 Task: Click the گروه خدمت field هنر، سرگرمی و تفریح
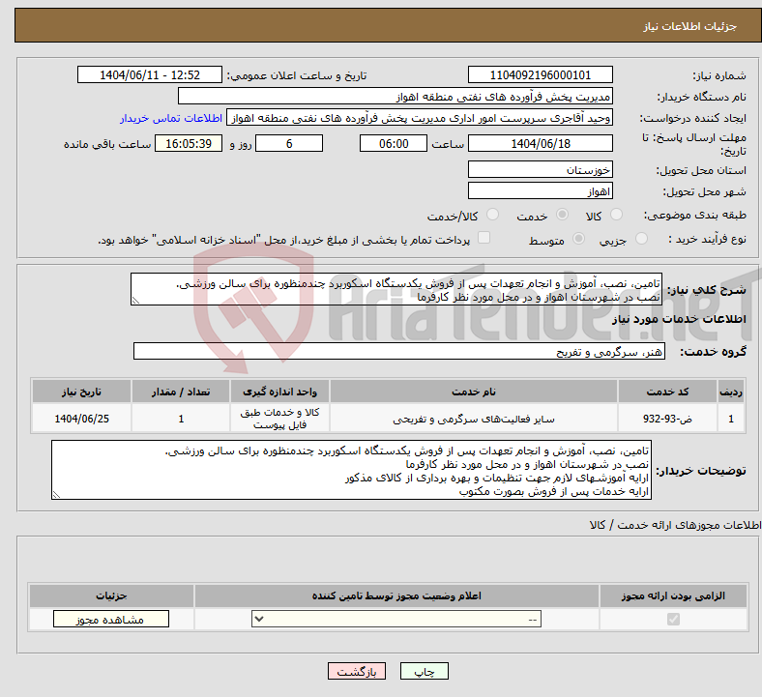click(x=399, y=351)
